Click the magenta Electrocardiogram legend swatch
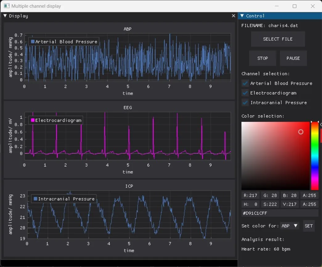Image resolution: width=322 pixels, height=267 pixels. [x=33, y=120]
